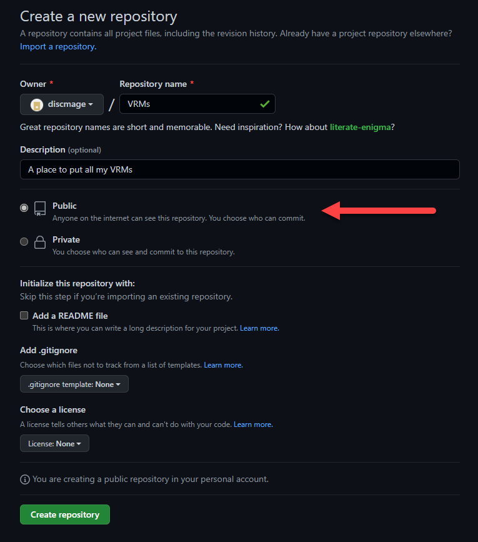Click the private repository lock icon

point(40,243)
